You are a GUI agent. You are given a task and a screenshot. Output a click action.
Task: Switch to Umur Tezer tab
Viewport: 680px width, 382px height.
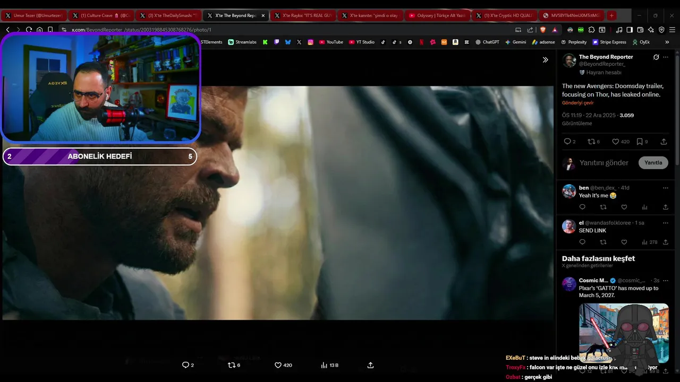[33, 15]
